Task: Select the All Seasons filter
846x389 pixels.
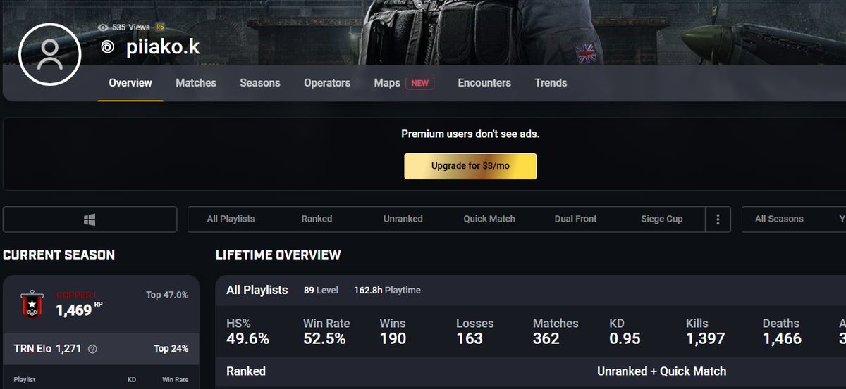Action: [x=779, y=219]
